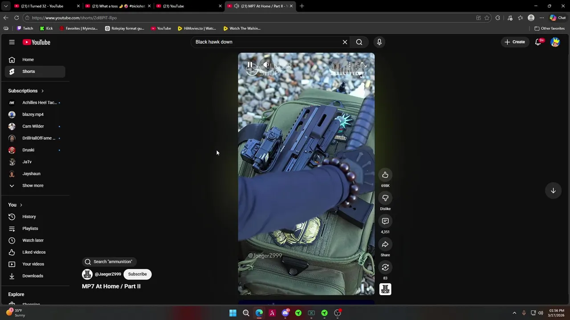Open the Remix button showing 83
This screenshot has width=570, height=320.
click(x=385, y=267)
